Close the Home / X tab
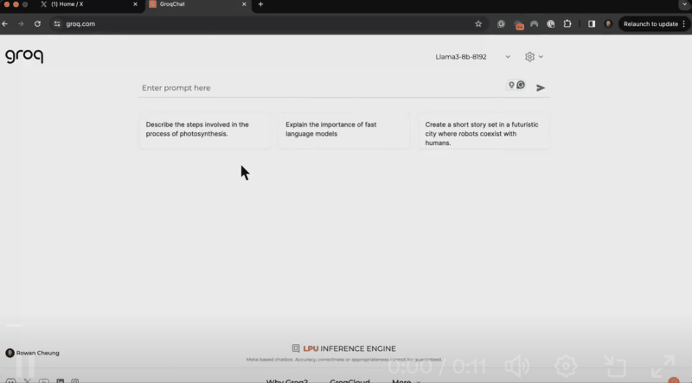The height and width of the screenshot is (383, 692). tap(135, 4)
